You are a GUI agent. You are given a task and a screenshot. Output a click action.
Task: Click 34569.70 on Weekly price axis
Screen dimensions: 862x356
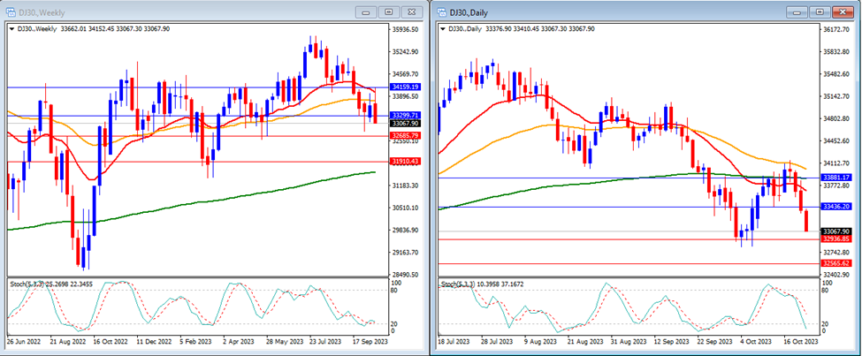(x=408, y=74)
